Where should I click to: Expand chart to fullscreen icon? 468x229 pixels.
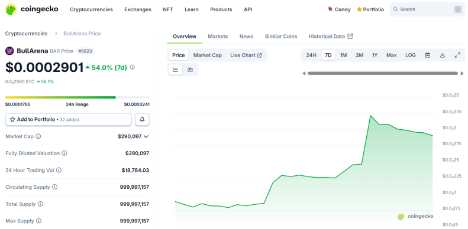pos(457,55)
